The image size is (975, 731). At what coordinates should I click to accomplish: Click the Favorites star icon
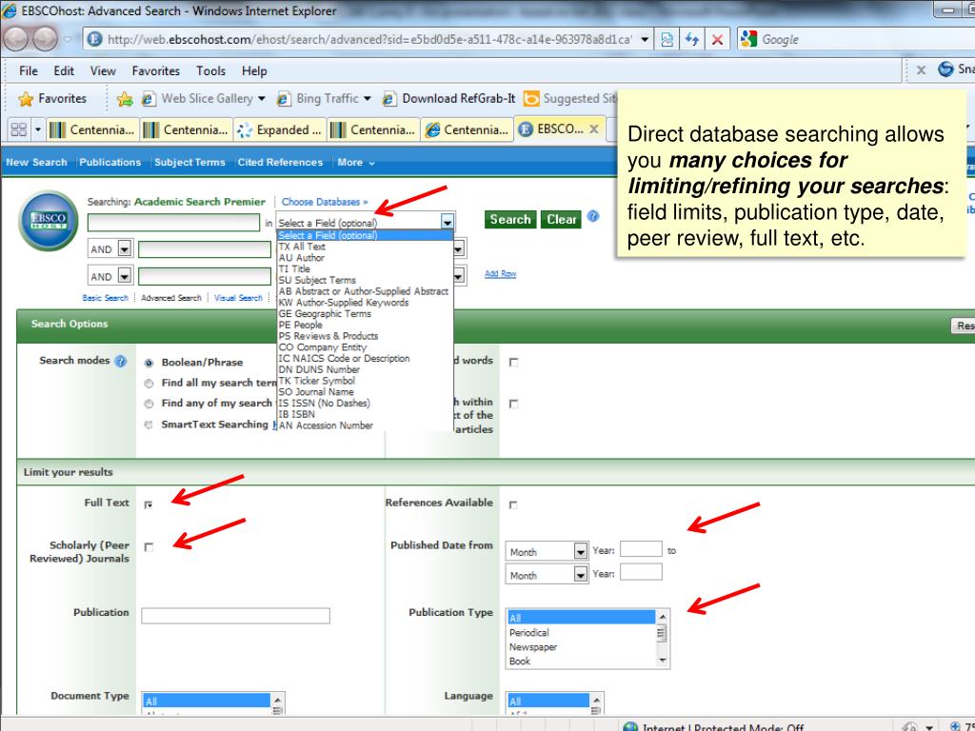click(x=26, y=99)
